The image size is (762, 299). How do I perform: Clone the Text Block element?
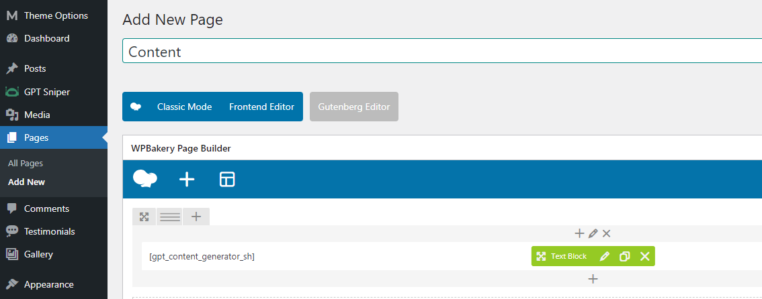(x=624, y=256)
